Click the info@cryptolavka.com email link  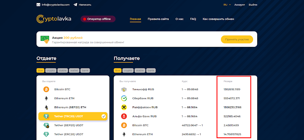tap(55, 5)
